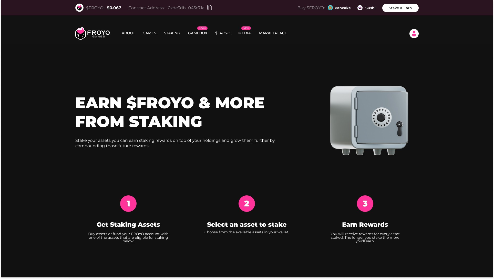Open the GAMES menu item

(x=149, y=33)
